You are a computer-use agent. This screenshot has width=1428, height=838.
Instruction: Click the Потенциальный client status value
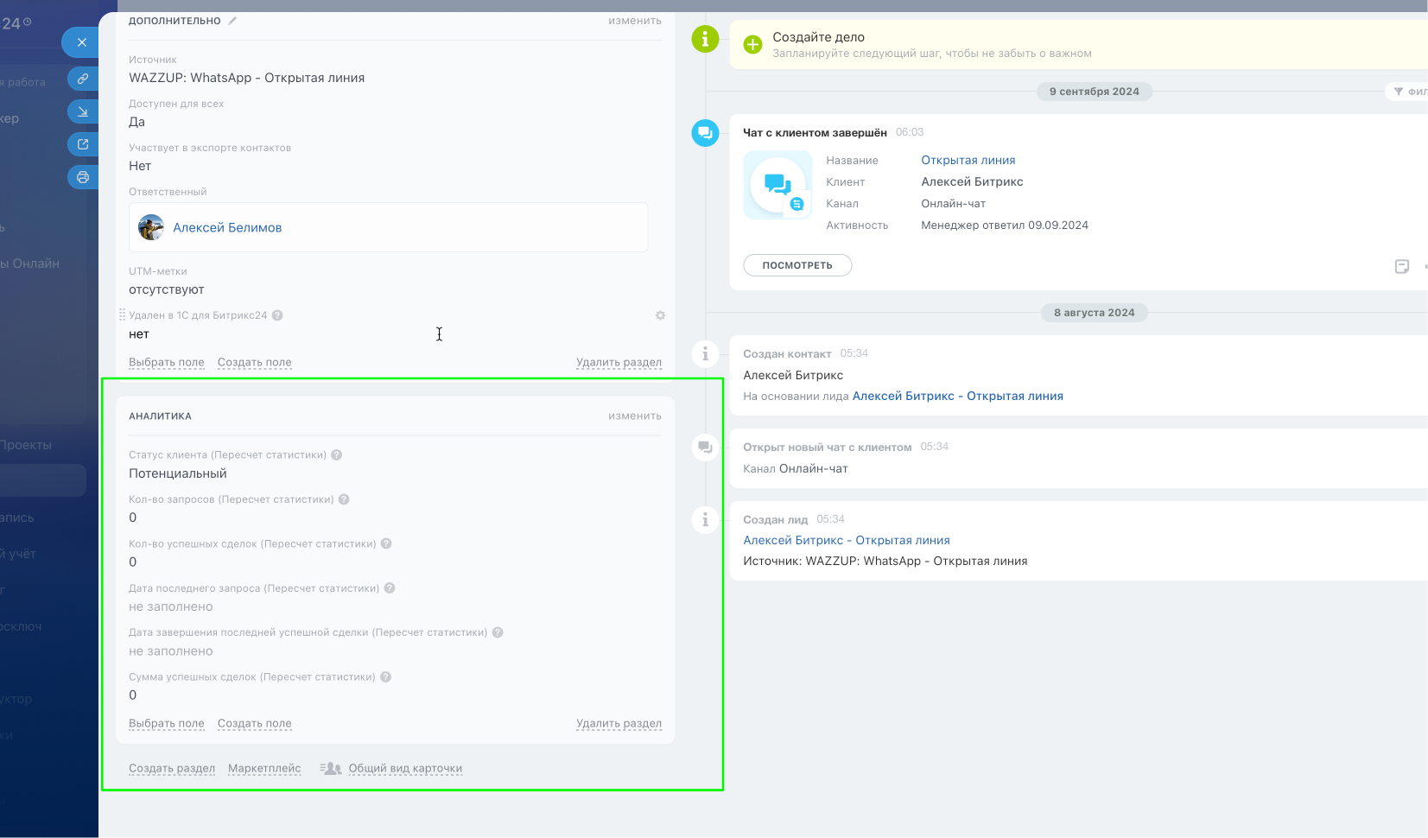[x=178, y=474]
